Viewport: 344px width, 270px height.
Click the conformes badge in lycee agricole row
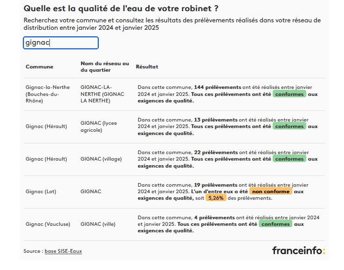point(289,127)
